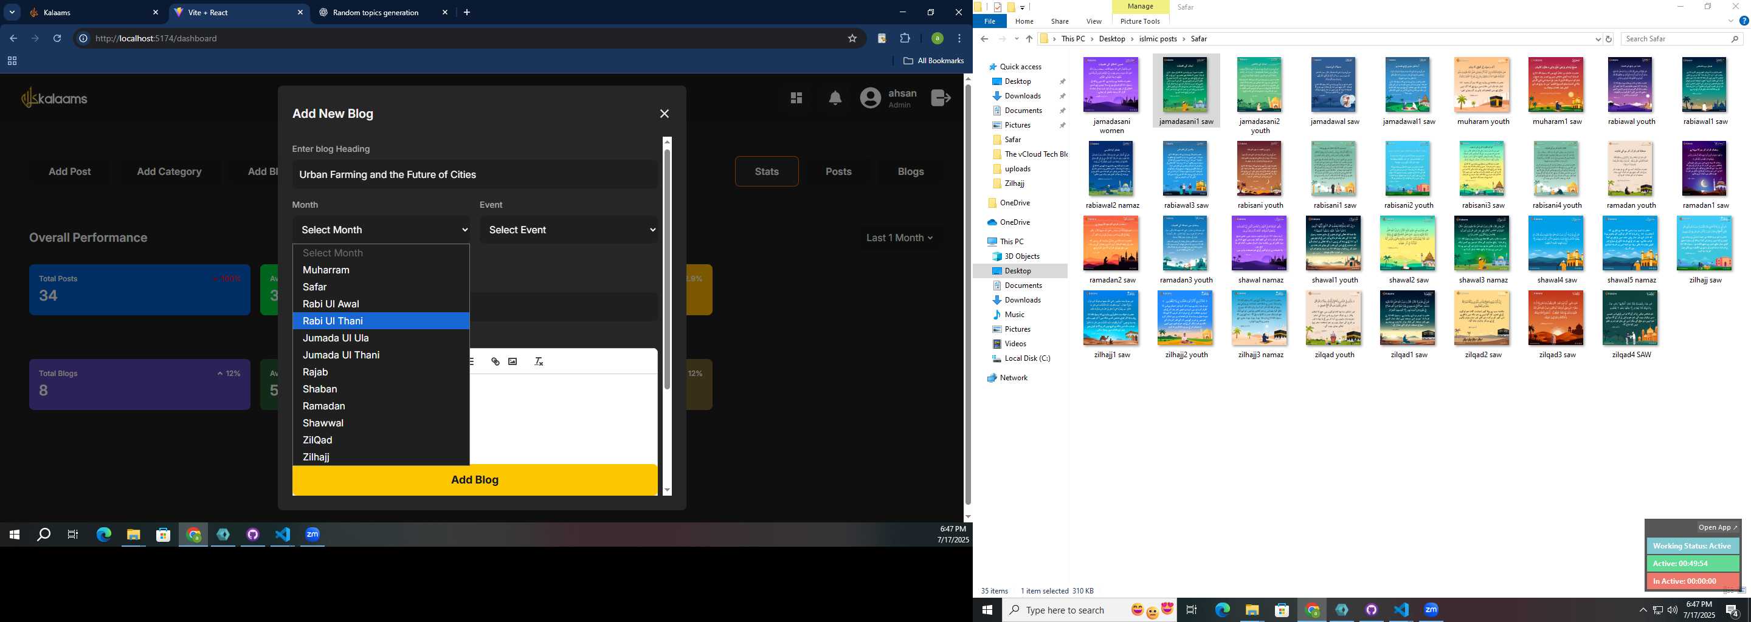Open the Last 1 Month filter
Screen dimensions: 1751x622
899,238
